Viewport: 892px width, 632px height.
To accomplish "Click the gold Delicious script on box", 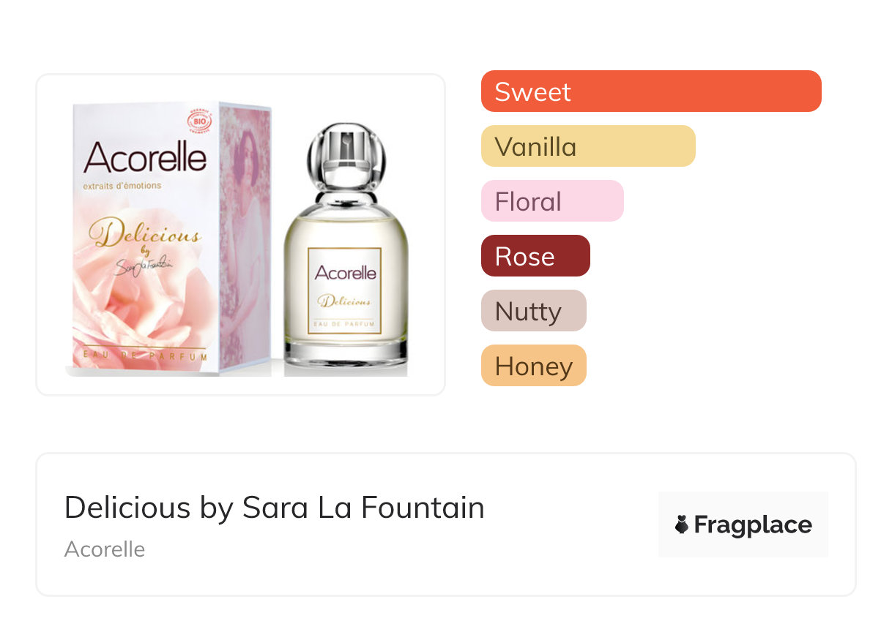I will click(144, 235).
